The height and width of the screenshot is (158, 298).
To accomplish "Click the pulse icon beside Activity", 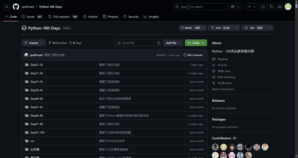I will [214, 65].
